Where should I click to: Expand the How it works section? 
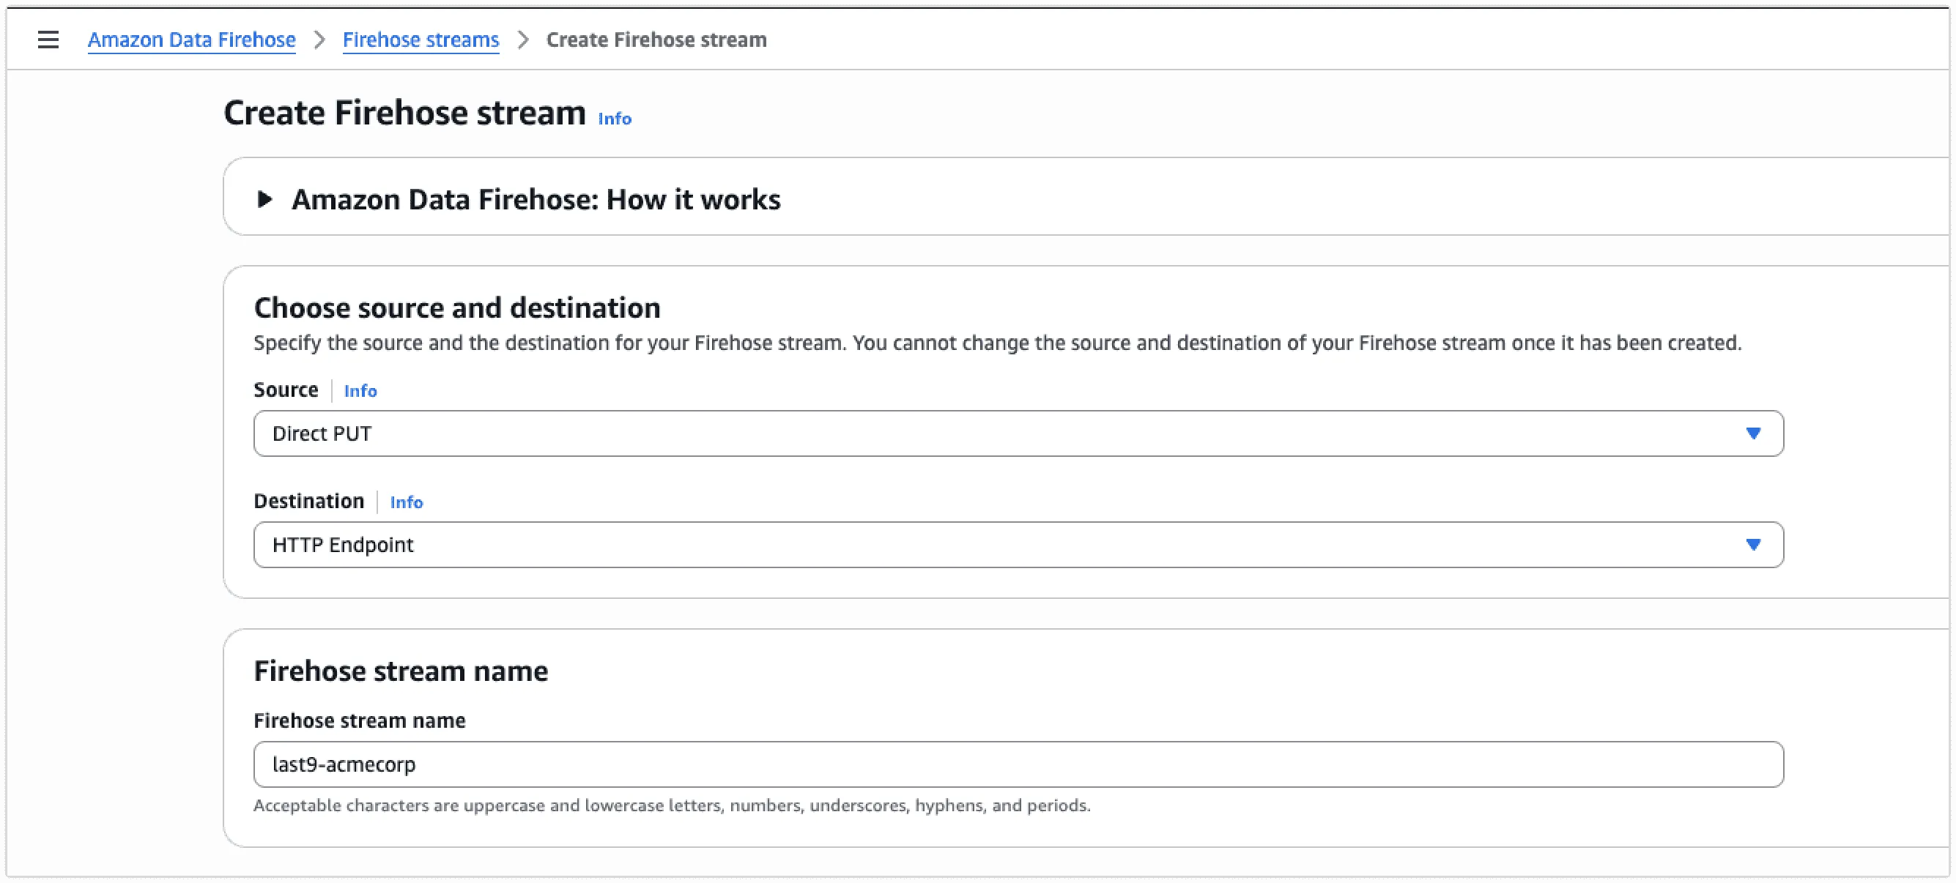click(264, 199)
